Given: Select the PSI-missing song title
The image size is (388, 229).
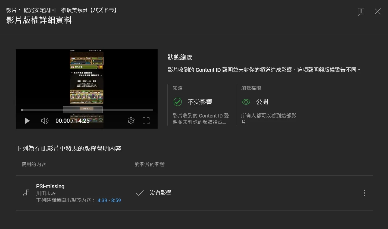Looking at the screenshot, I should pos(50,186).
